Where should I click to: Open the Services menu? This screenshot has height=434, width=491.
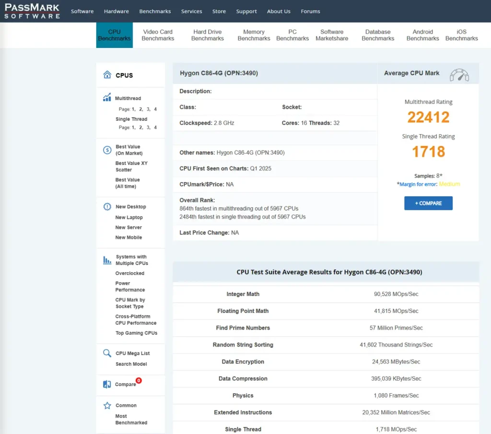tap(191, 11)
